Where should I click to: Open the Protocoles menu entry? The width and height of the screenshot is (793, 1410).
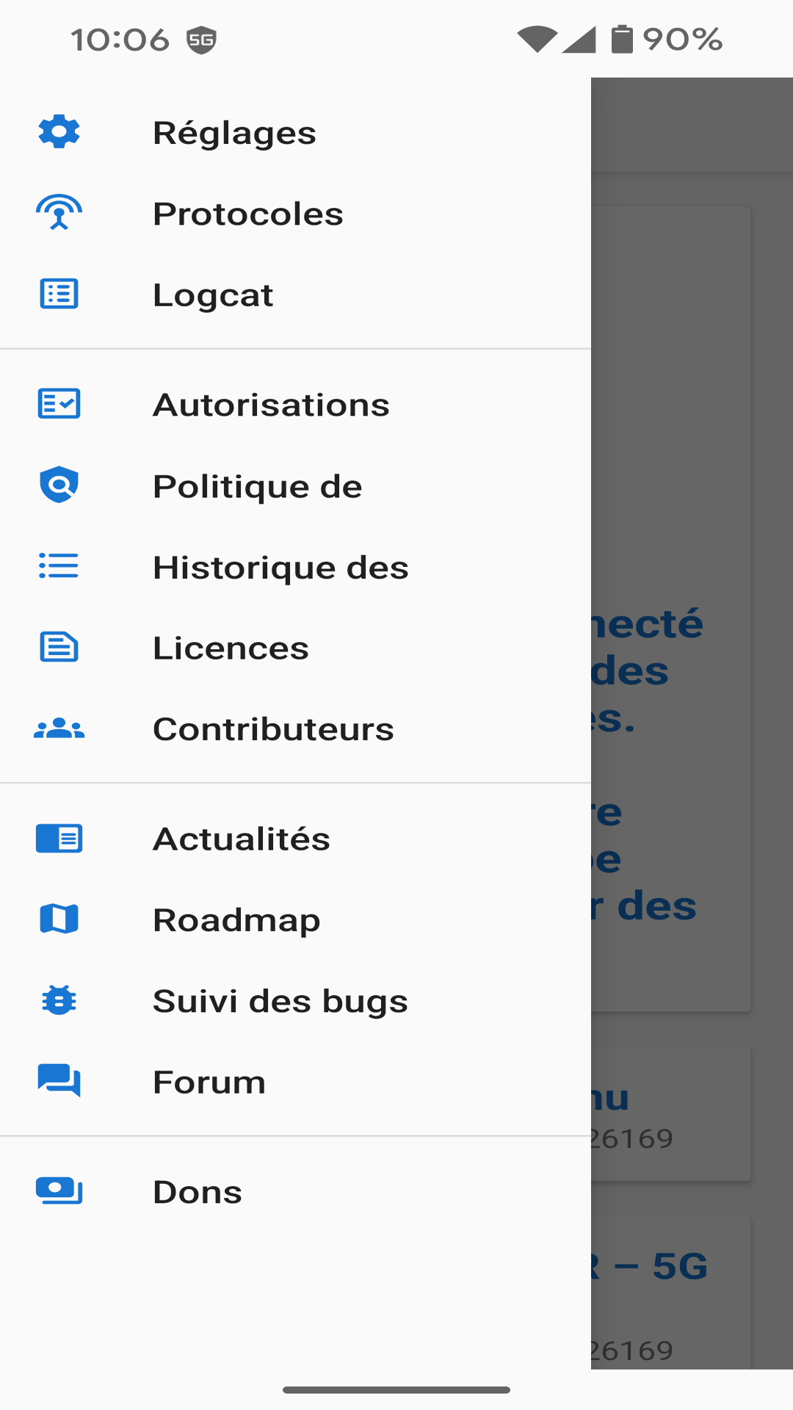[247, 214]
